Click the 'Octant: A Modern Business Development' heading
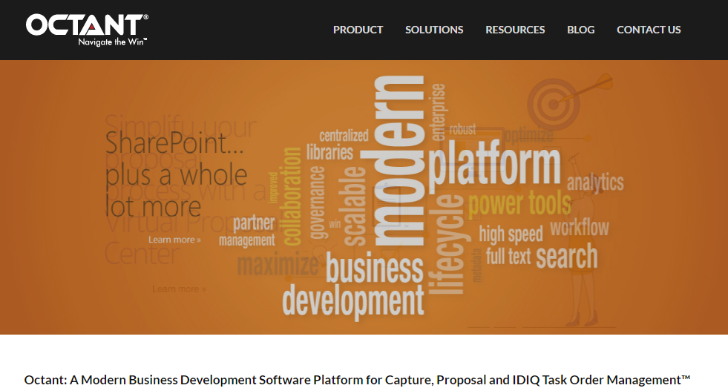 (x=357, y=380)
